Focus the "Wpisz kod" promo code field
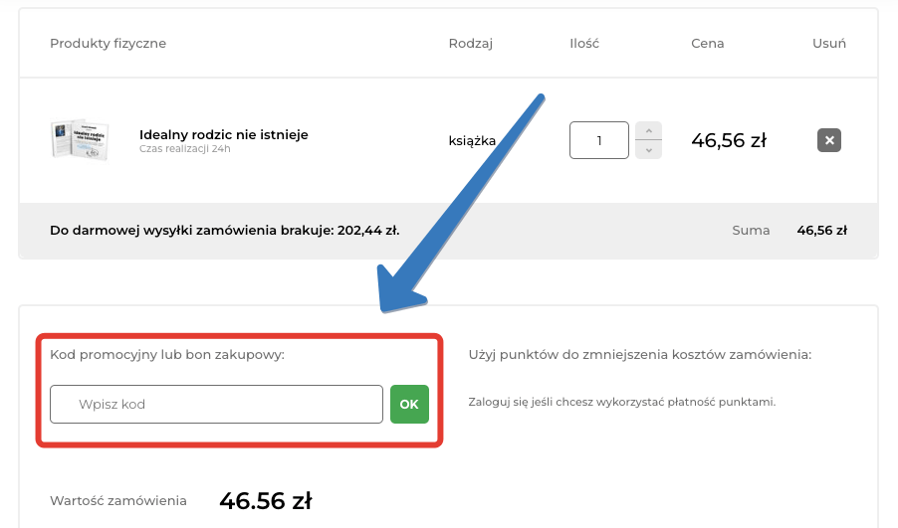This screenshot has width=898, height=528. click(x=216, y=404)
